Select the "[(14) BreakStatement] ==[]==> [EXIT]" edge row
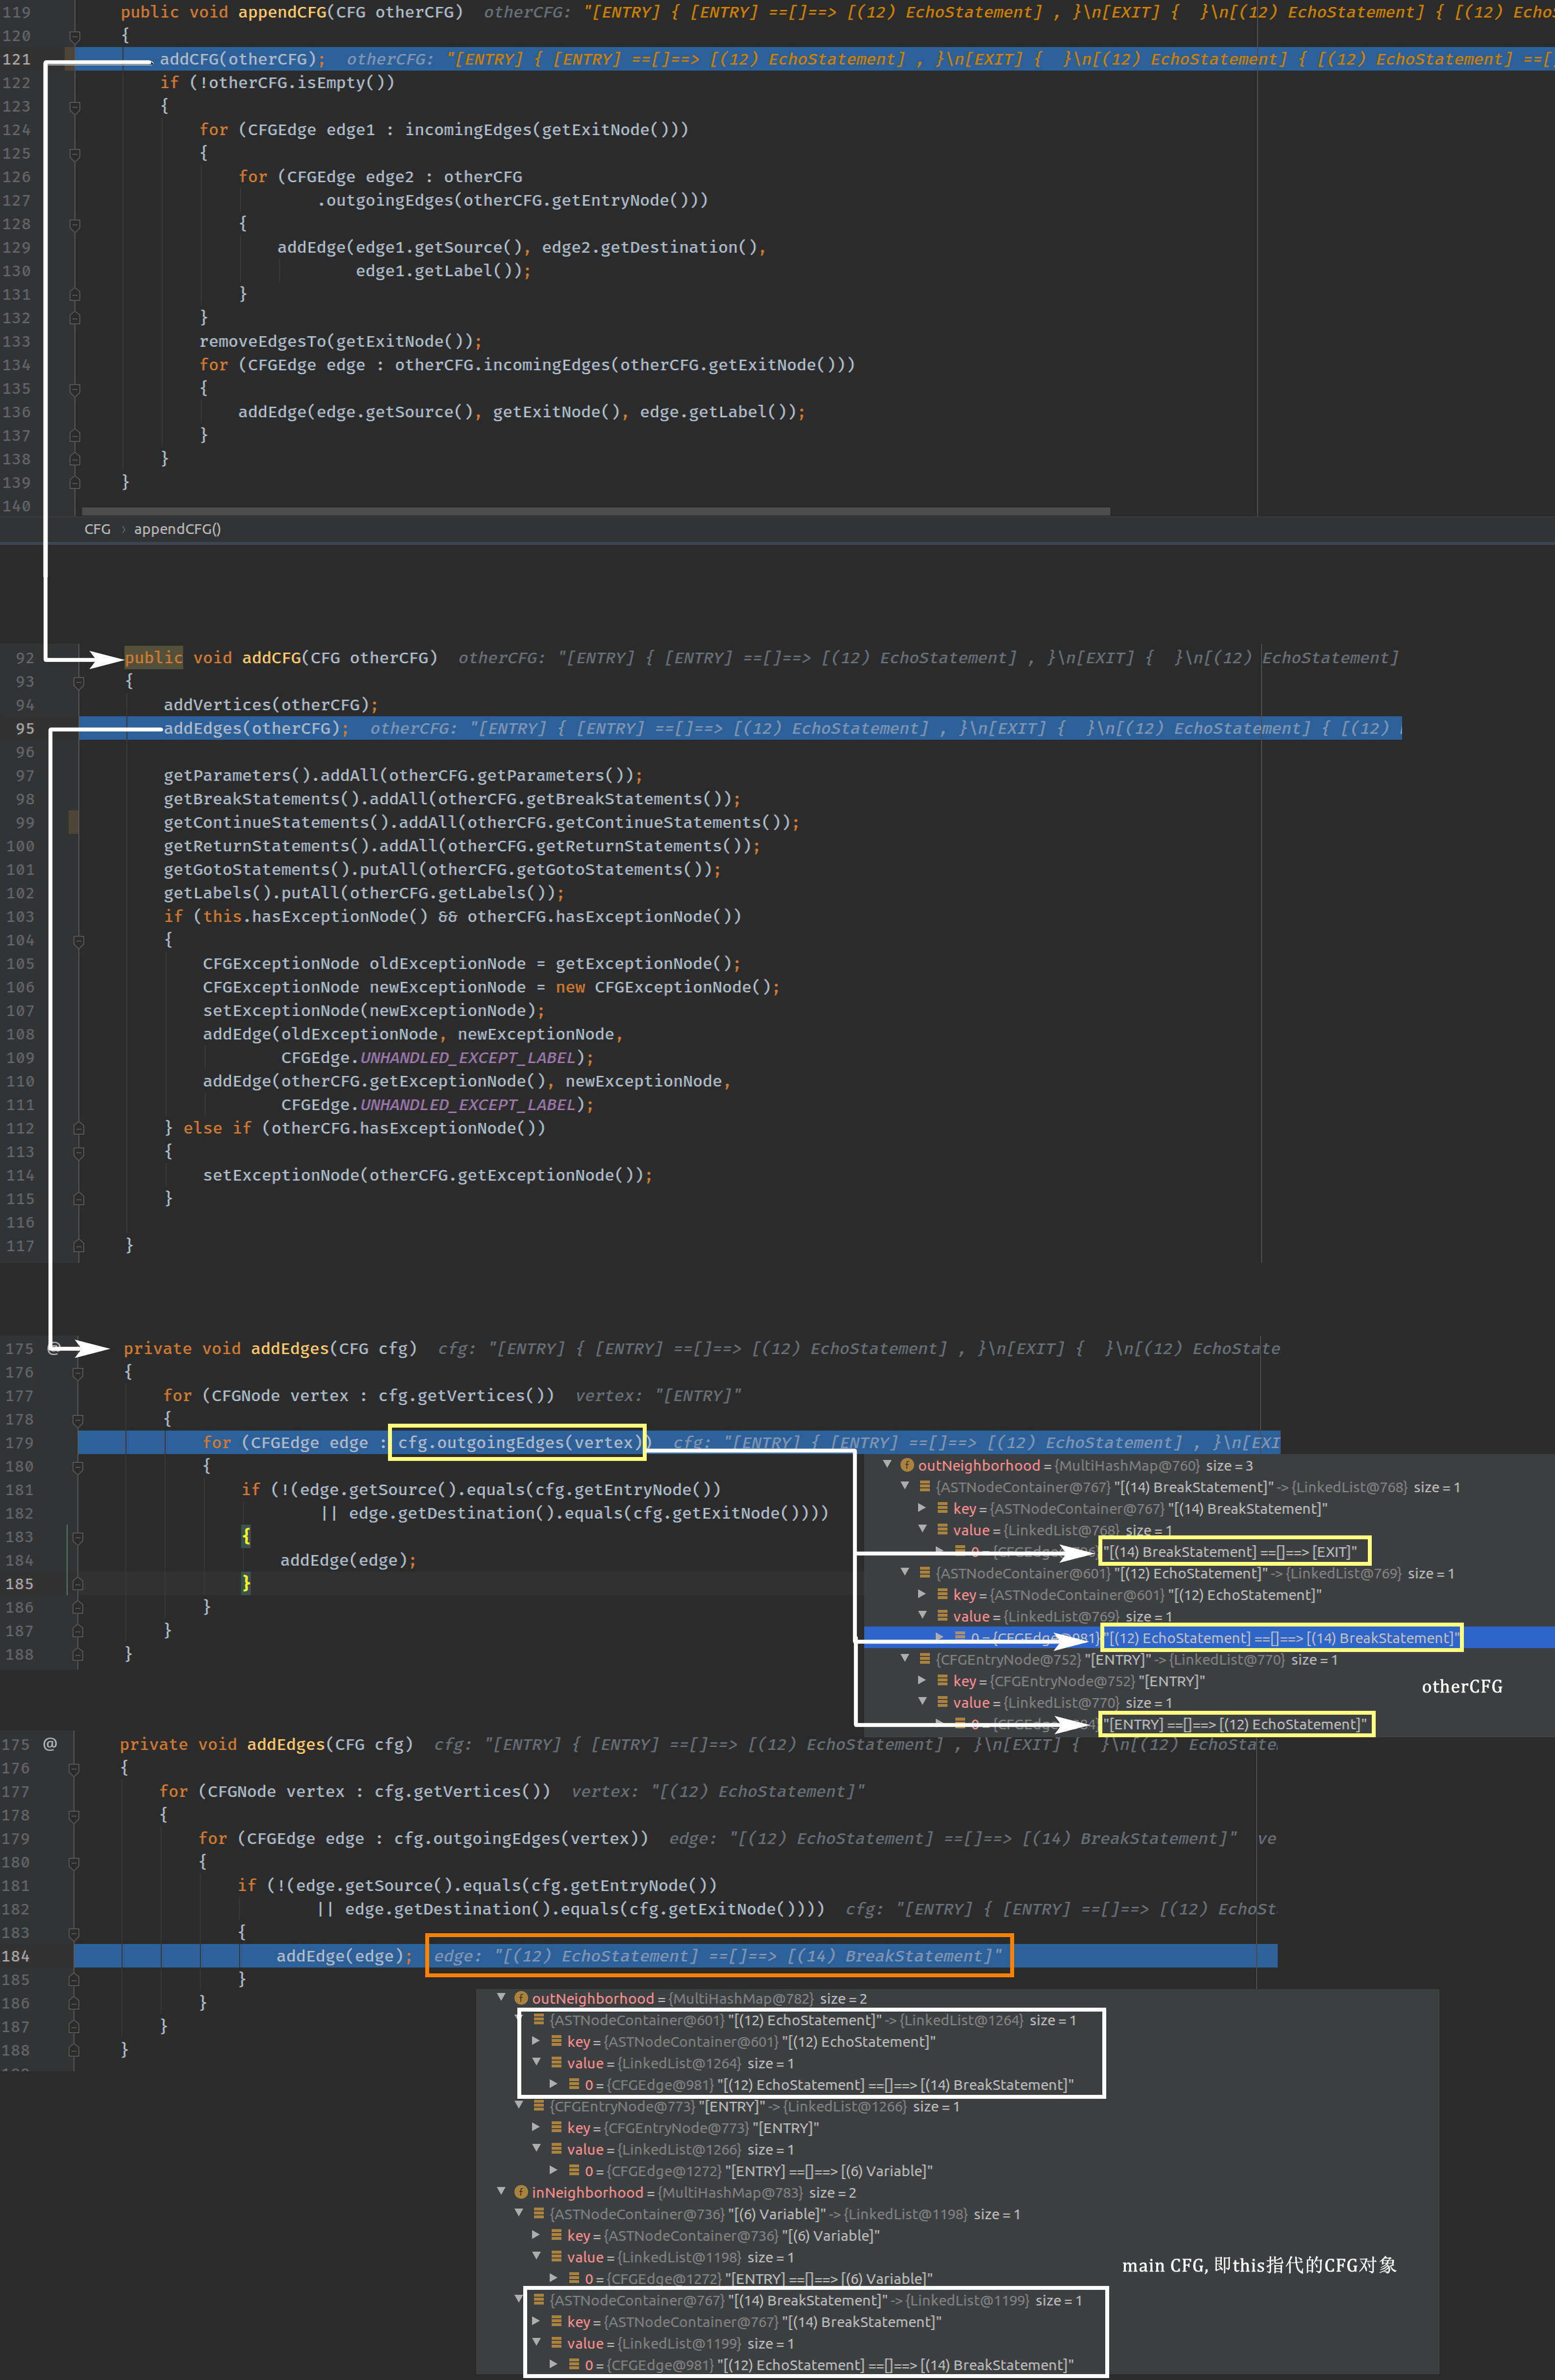The image size is (1555, 2380). point(1209,1551)
